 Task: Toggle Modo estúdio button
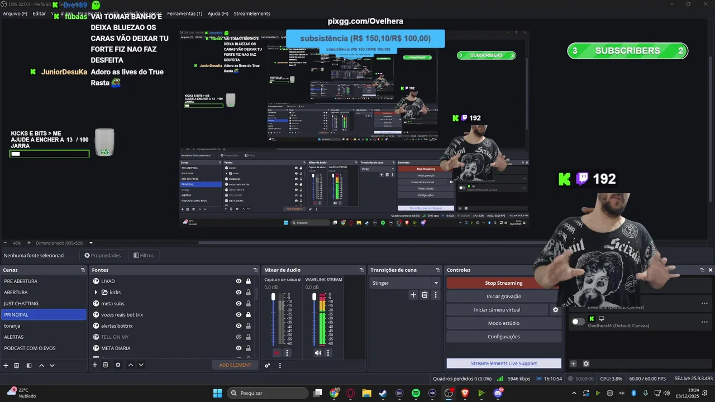click(504, 323)
